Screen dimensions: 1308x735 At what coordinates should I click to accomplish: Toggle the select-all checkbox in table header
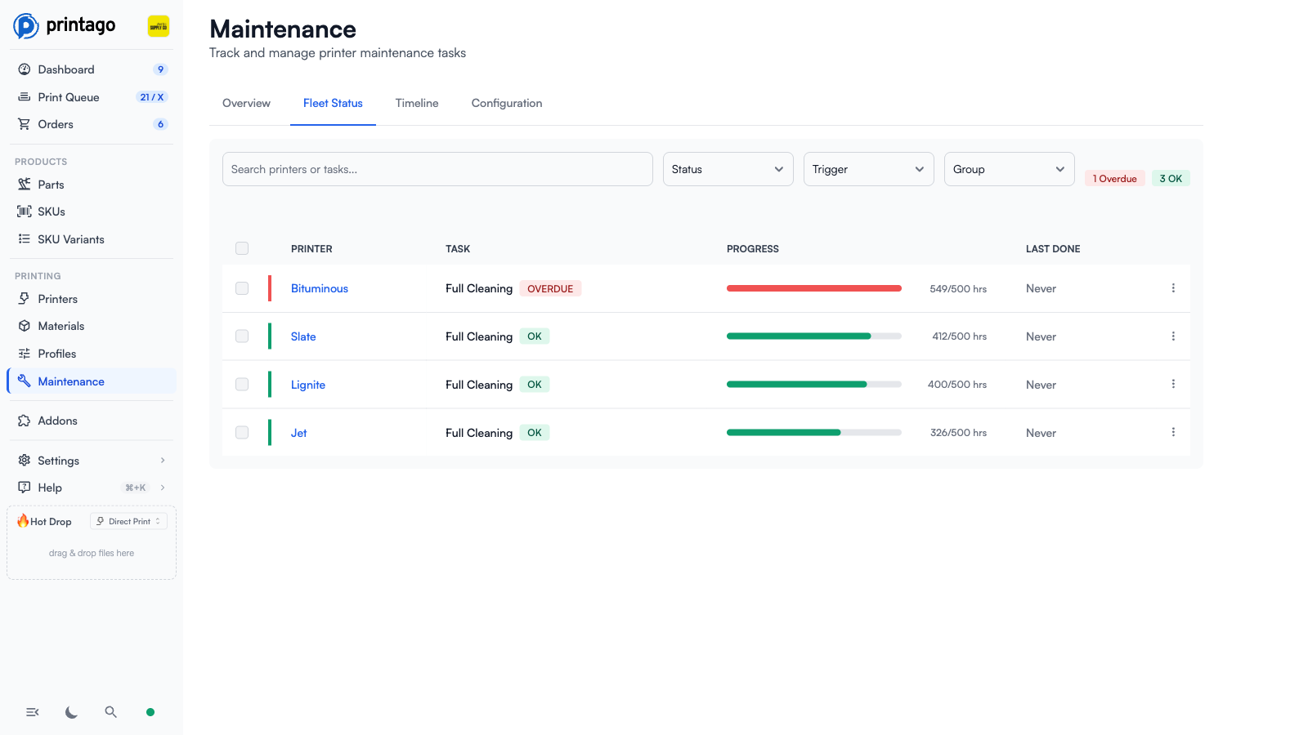(x=242, y=248)
